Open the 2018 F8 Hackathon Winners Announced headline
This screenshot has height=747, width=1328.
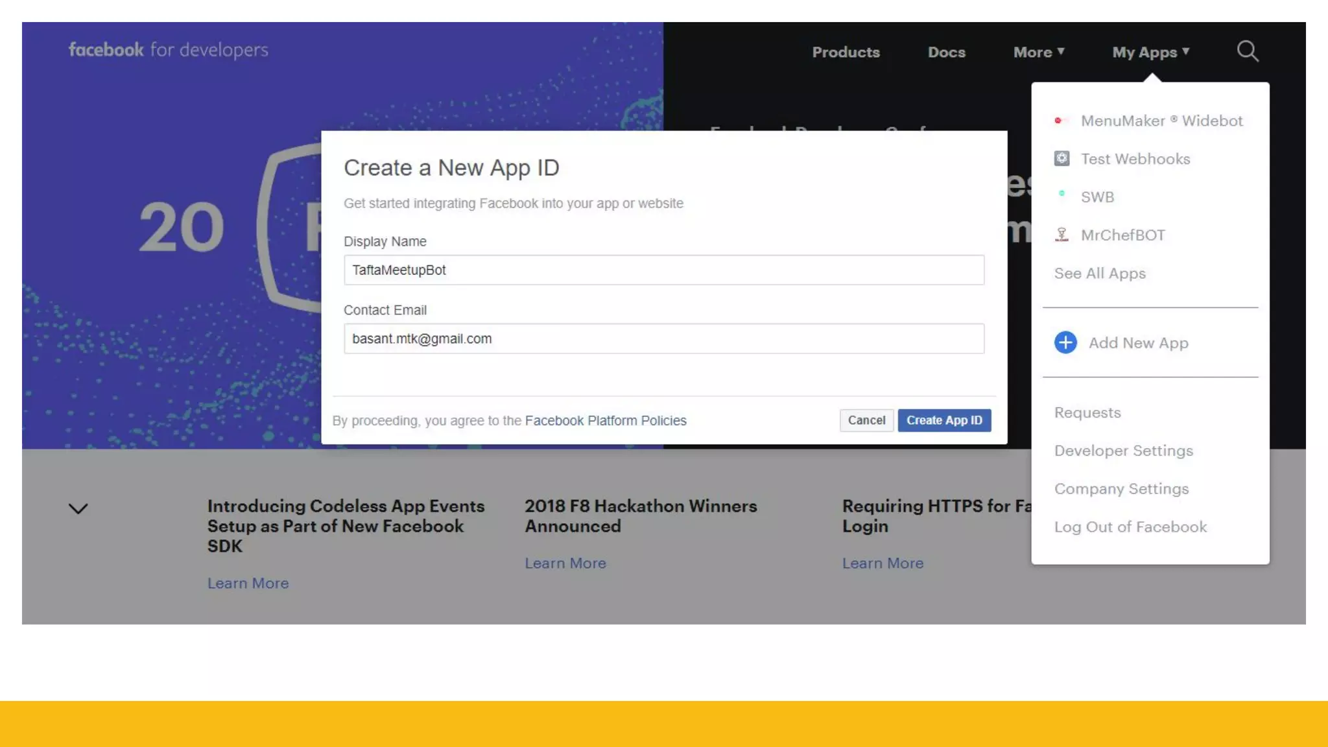[x=641, y=516]
